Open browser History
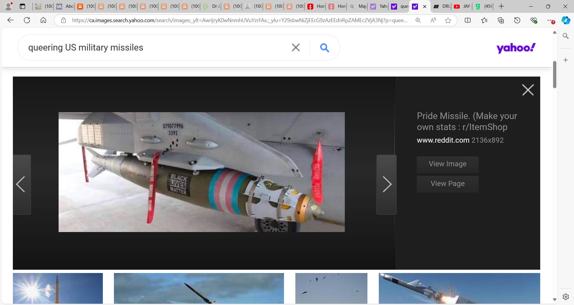This screenshot has height=305, width=574. 517,20
